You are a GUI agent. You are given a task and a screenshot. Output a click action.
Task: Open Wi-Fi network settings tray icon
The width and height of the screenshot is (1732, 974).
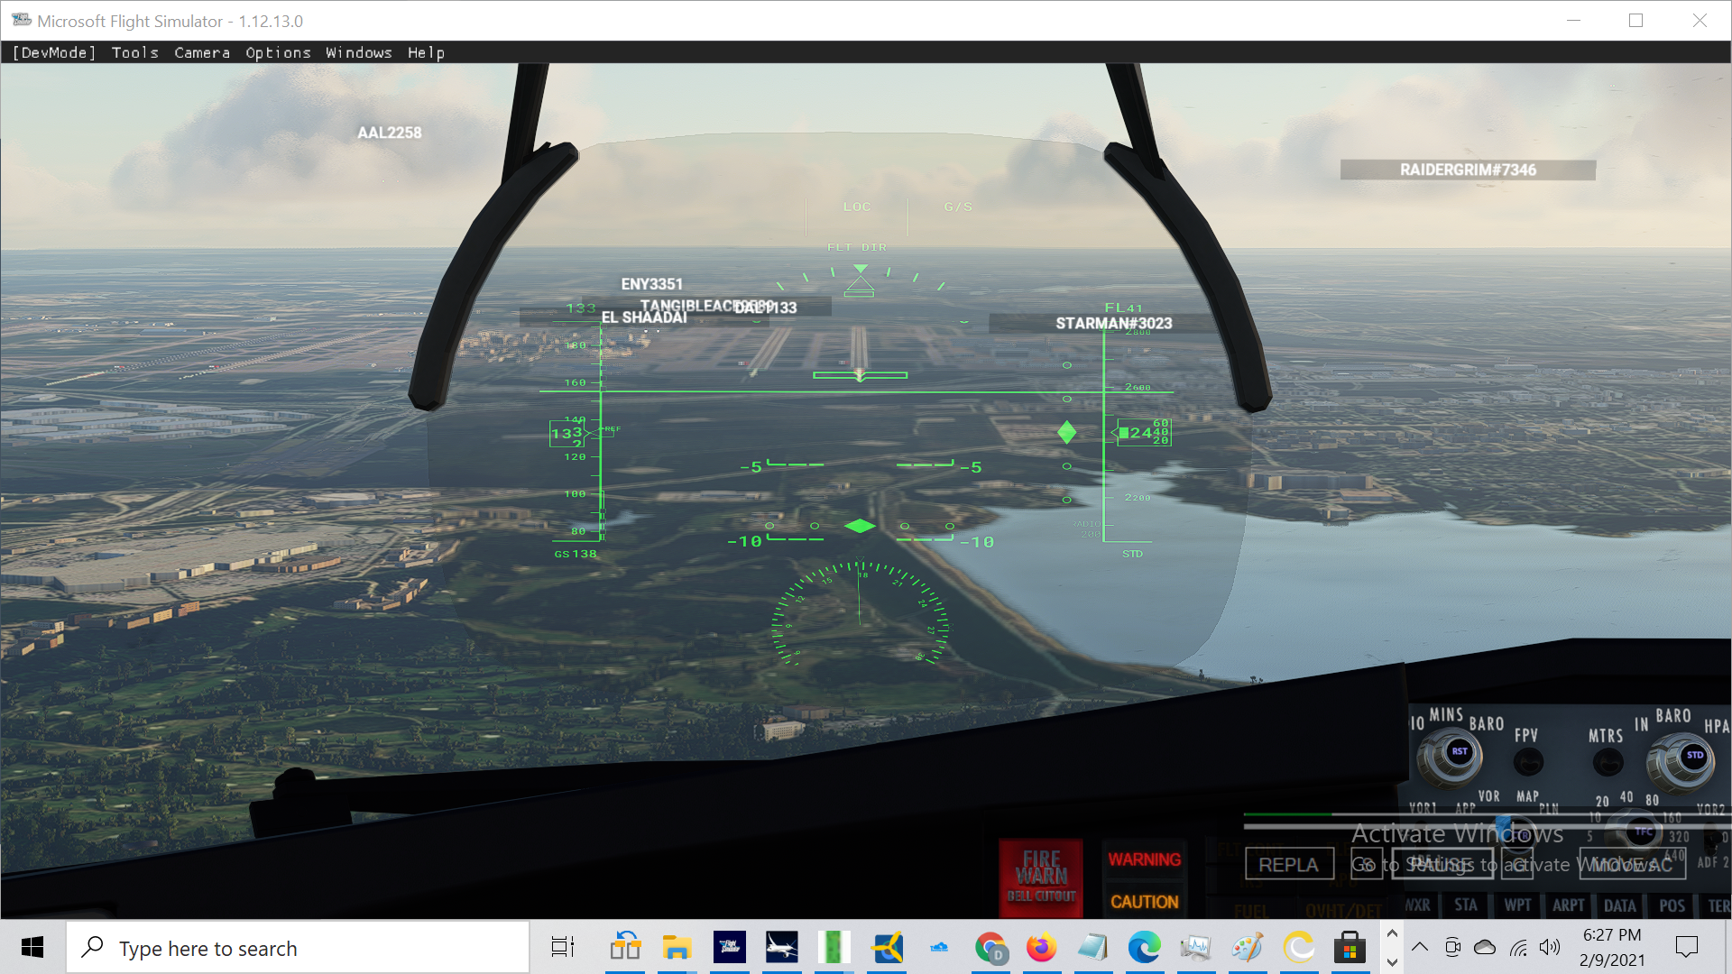pyautogui.click(x=1519, y=947)
